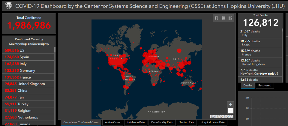
Task: Open the map bookmarks icon
Action: click(x=217, y=18)
